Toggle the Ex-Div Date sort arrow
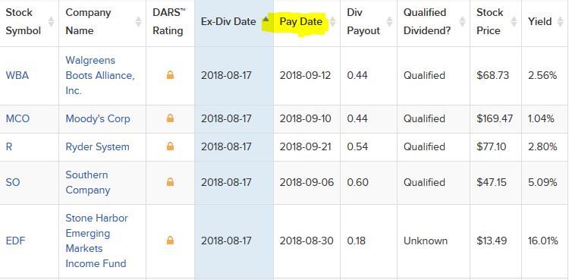This screenshot has height=280, width=569. tap(266, 19)
